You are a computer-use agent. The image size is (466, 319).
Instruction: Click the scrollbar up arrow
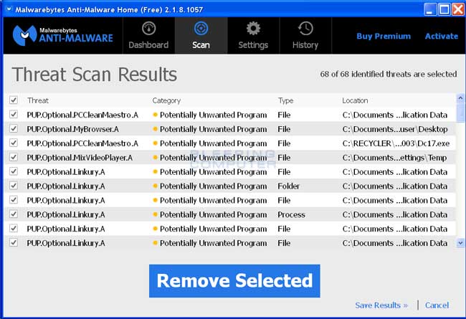tap(460, 97)
